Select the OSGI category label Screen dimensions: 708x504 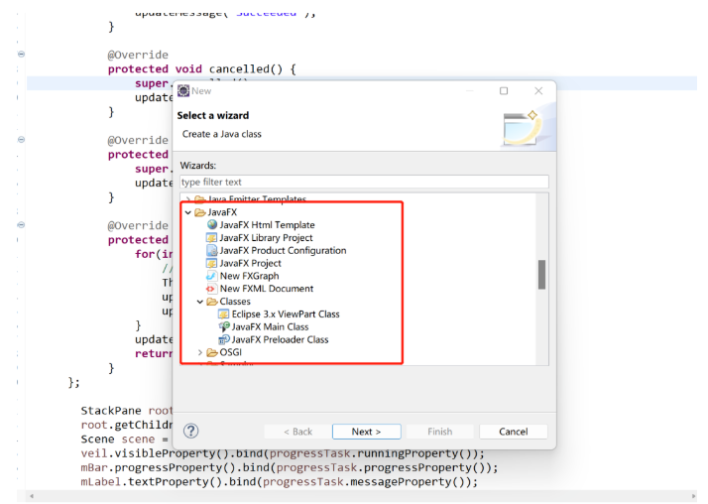[230, 352]
